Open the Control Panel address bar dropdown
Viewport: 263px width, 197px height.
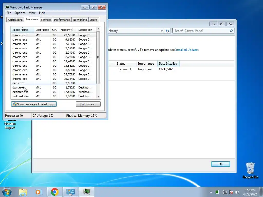pyautogui.click(x=162, y=31)
